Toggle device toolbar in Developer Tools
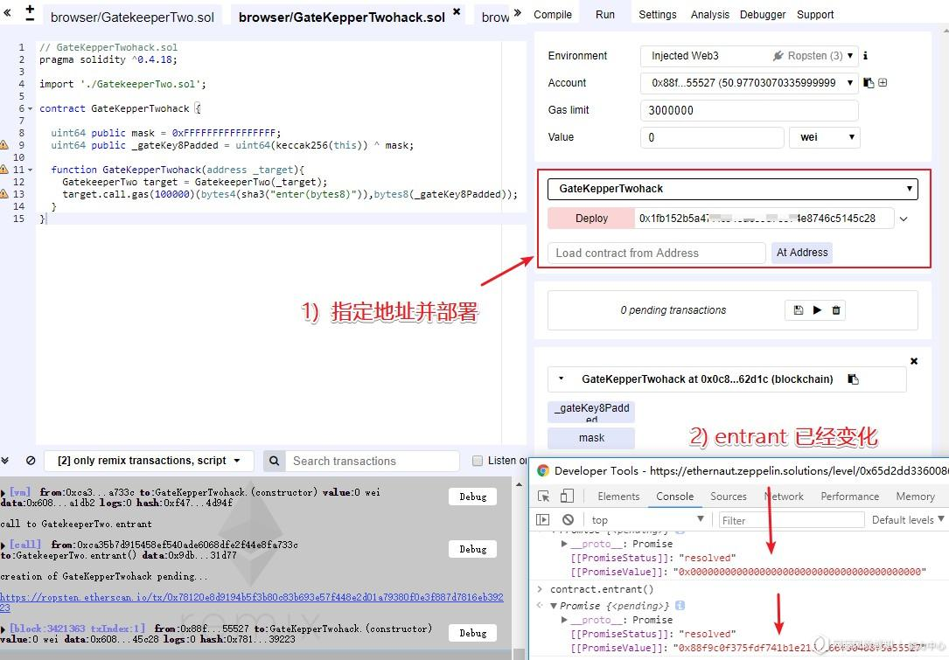The width and height of the screenshot is (949, 660). pos(567,496)
